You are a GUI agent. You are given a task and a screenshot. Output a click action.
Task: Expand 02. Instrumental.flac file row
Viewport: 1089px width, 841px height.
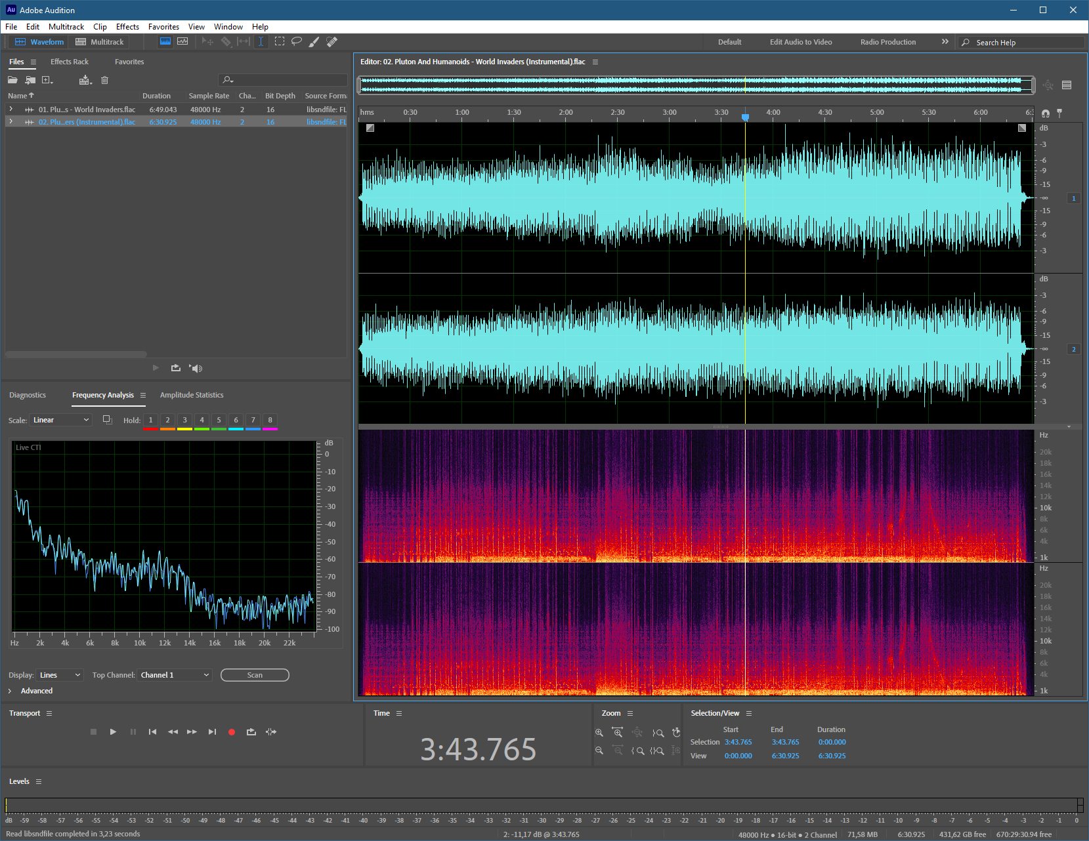pos(11,121)
